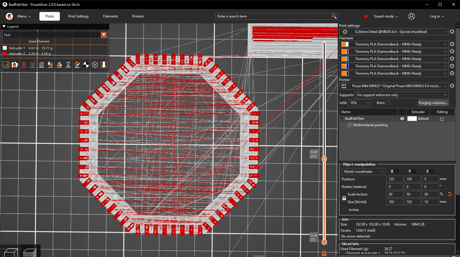Toggle Retractions up-arrows icon in legend
The width and height of the screenshot is (460, 257).
pyautogui.click(x=24, y=65)
